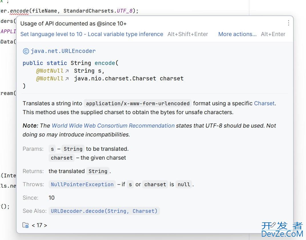Click the @NotNull annotation before java.nio.charset.Charset

(x=50, y=79)
